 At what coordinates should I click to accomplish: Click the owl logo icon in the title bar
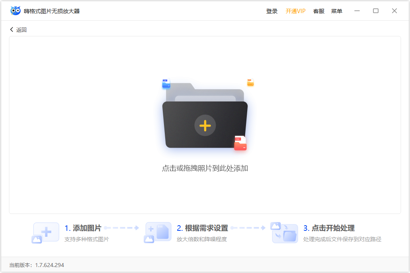[x=16, y=11]
